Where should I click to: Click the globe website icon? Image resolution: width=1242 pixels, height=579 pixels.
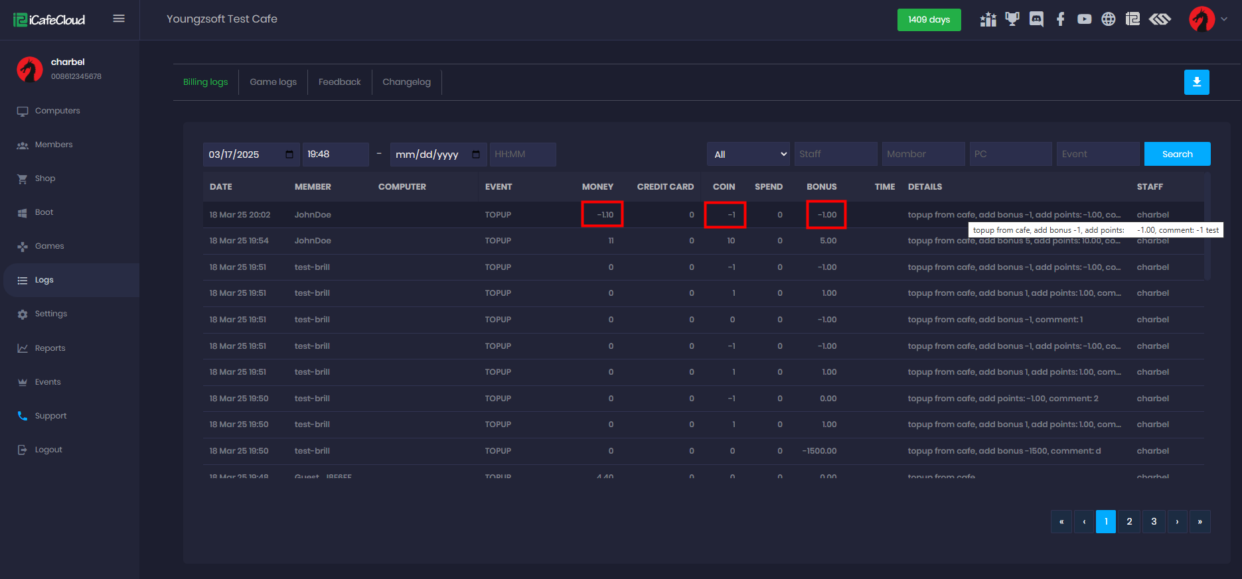[x=1108, y=19]
